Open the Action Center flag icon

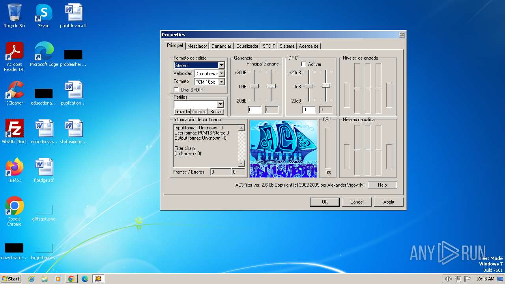[x=467, y=279]
